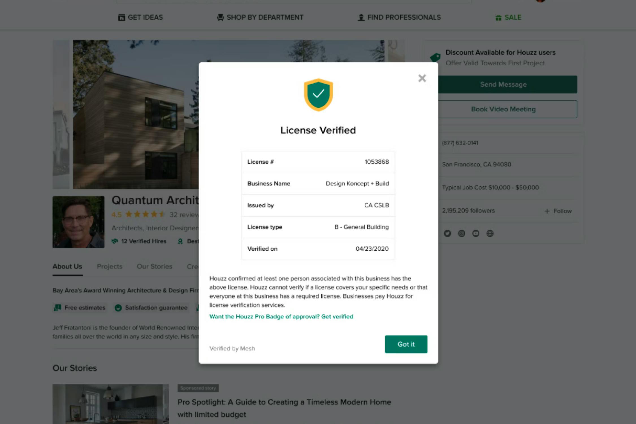Viewport: 636px width, 424px height.
Task: Click the License Verified shield badge
Action: click(x=318, y=95)
